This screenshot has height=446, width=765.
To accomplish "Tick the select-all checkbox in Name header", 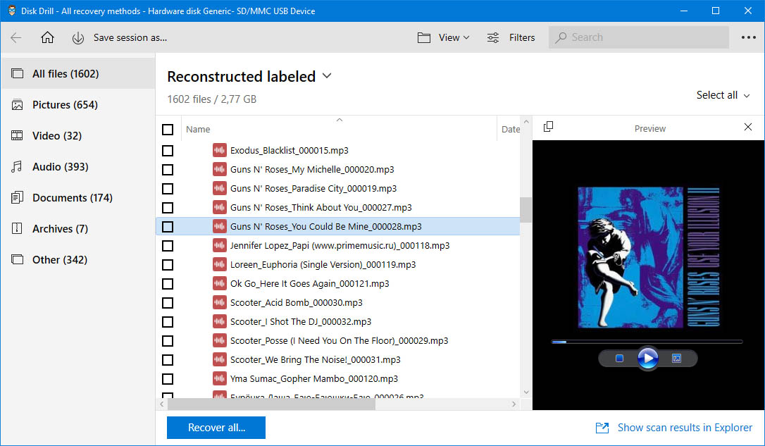I will pyautogui.click(x=168, y=130).
